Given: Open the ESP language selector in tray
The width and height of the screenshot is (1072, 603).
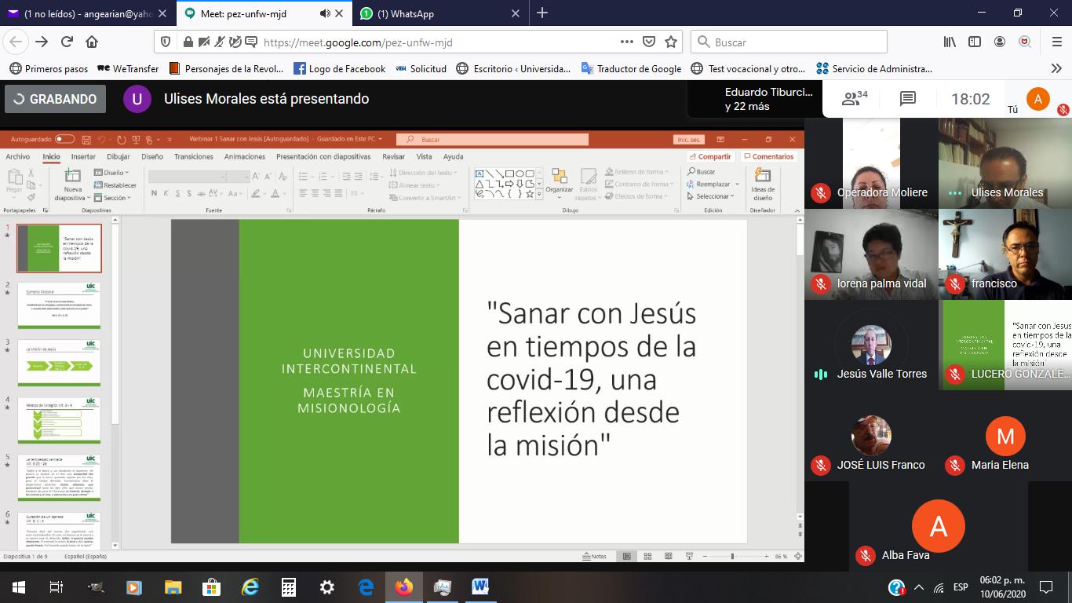Looking at the screenshot, I should pos(961,587).
